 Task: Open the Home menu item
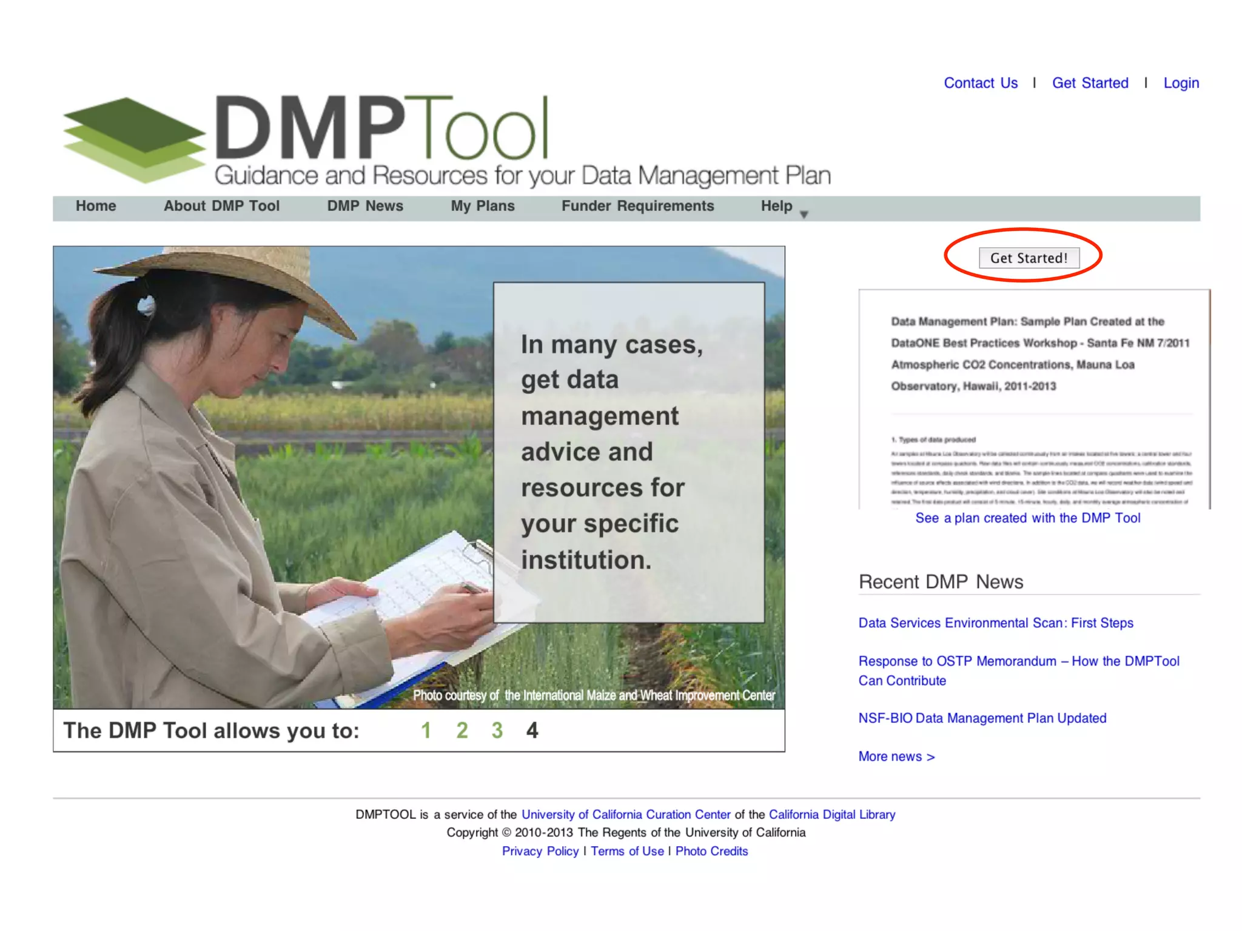(x=96, y=206)
